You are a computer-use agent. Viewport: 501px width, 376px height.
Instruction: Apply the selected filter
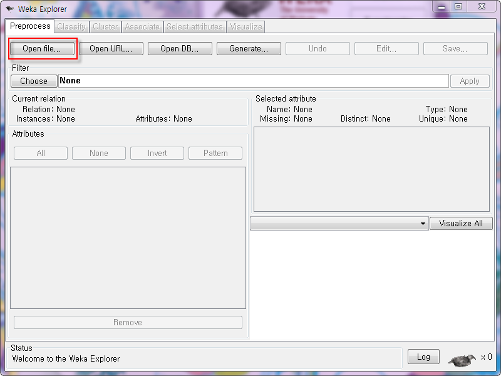click(470, 81)
